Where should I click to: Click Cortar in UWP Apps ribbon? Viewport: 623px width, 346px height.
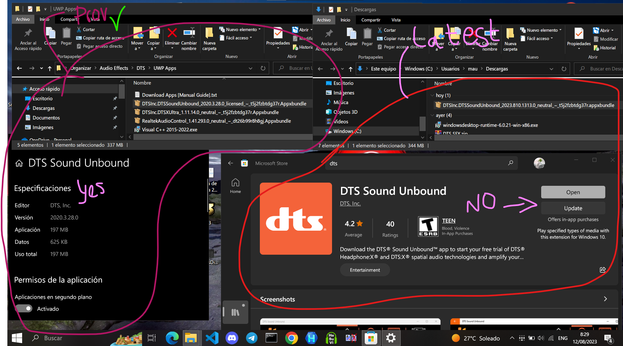point(86,29)
